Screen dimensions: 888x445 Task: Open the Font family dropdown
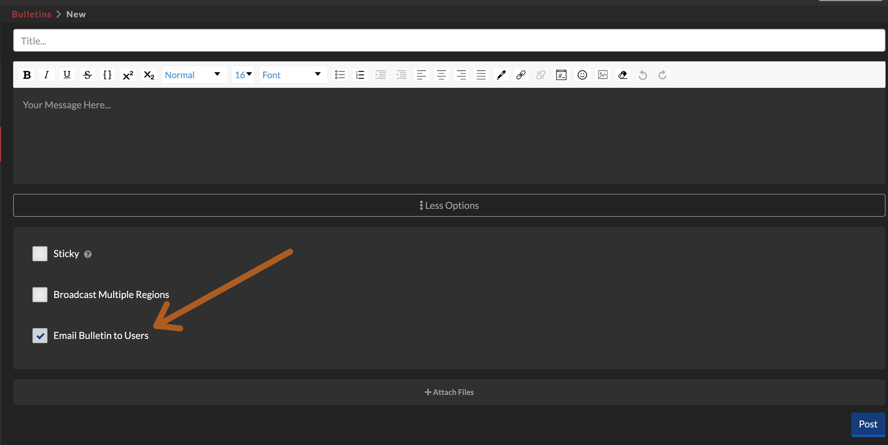293,75
